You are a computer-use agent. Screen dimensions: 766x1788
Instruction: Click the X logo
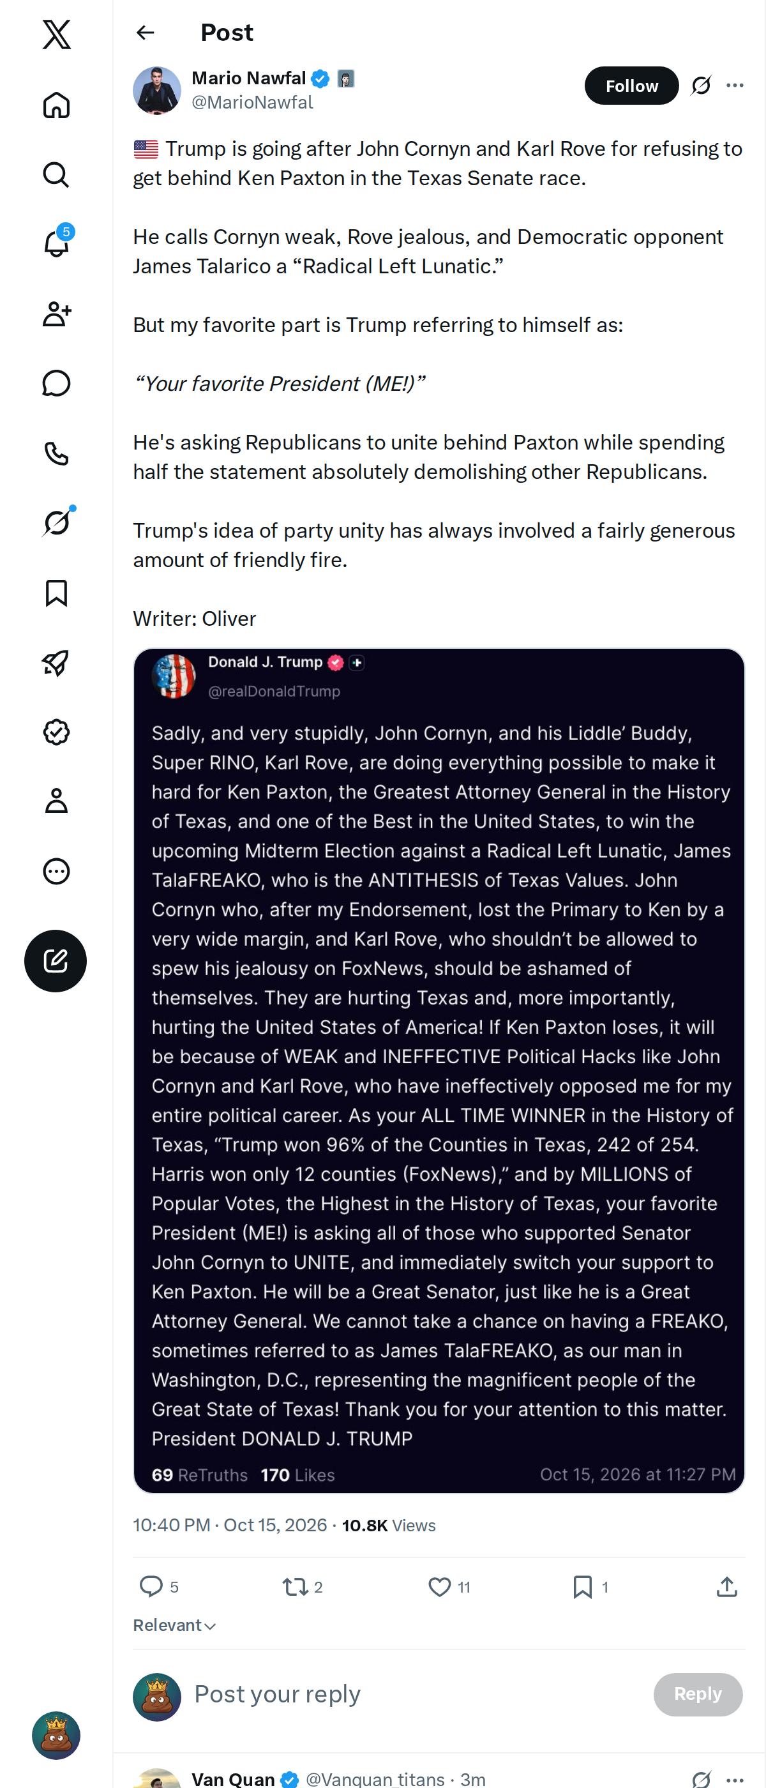56,34
